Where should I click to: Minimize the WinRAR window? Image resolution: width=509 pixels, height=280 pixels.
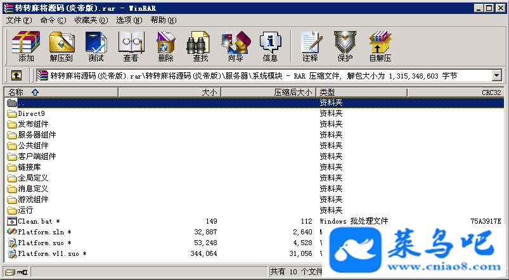[479, 8]
